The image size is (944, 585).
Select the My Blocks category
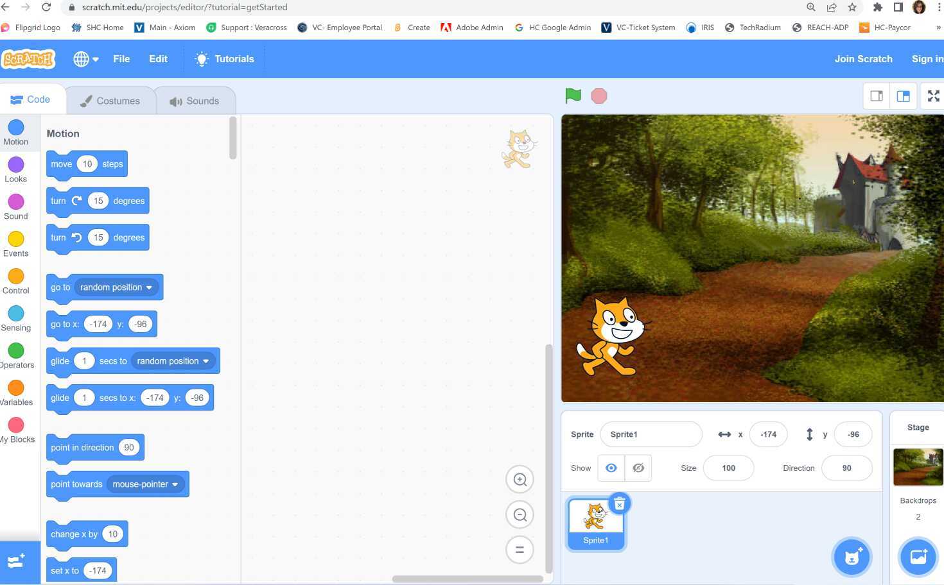click(16, 430)
